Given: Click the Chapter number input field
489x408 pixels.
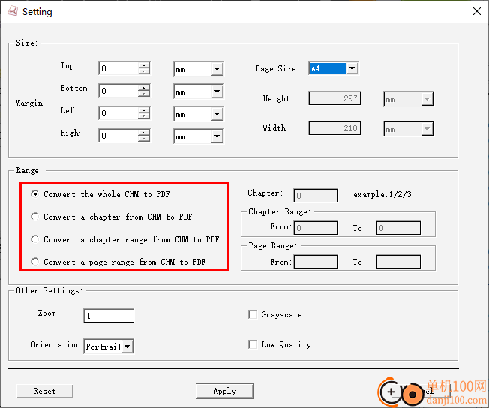Looking at the screenshot, I should pyautogui.click(x=316, y=196).
